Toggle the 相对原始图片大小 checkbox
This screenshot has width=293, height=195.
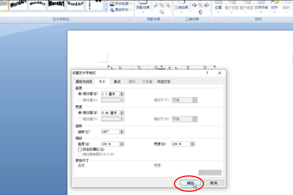80,154
